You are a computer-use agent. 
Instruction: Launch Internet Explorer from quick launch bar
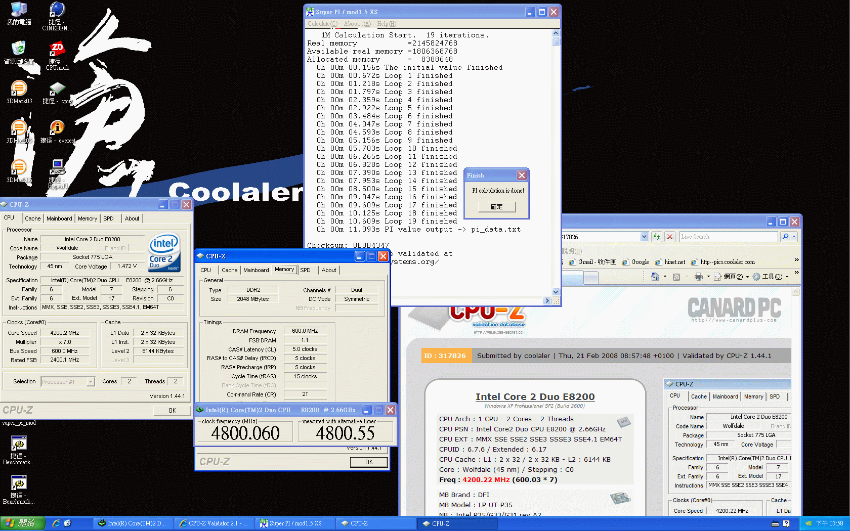(56, 523)
